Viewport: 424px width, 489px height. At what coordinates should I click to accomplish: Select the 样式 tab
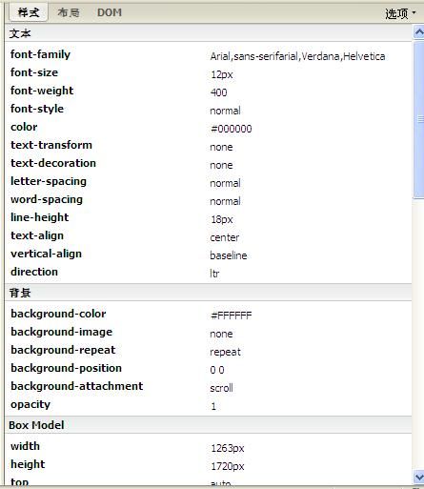tap(29, 12)
